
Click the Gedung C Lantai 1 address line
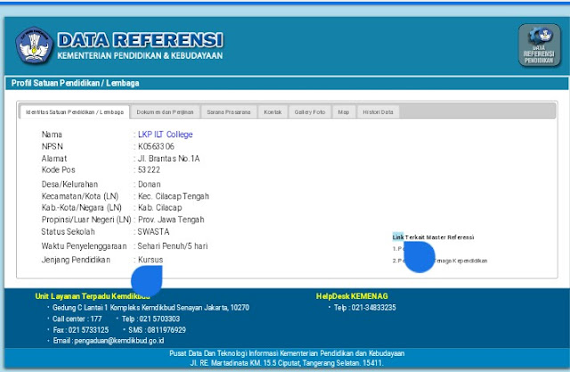[x=151, y=308]
